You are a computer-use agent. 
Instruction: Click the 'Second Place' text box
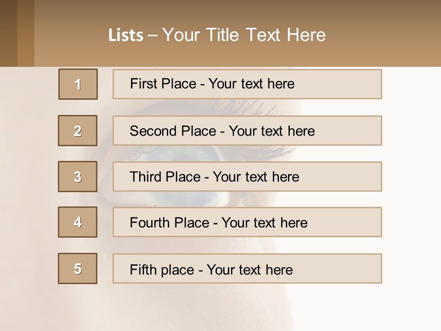[x=247, y=131]
